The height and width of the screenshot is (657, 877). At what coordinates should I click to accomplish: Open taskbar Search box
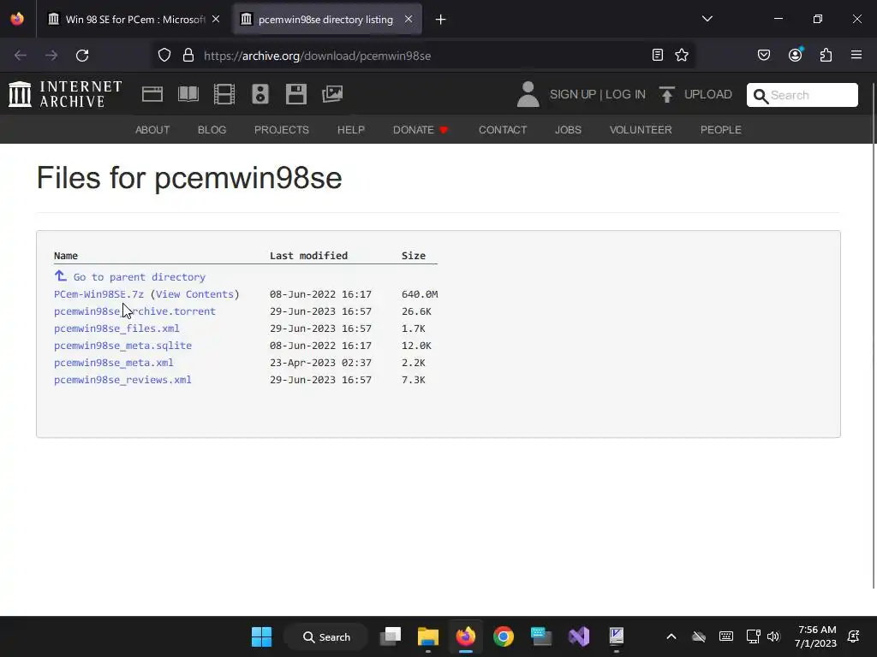pos(326,636)
